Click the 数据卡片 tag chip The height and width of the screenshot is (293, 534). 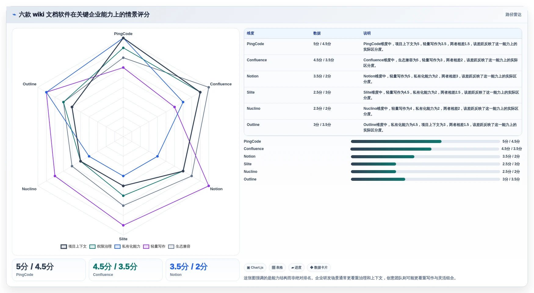point(319,268)
